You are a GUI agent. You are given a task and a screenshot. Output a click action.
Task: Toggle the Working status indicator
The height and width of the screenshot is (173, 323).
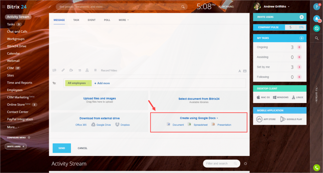(226, 7)
